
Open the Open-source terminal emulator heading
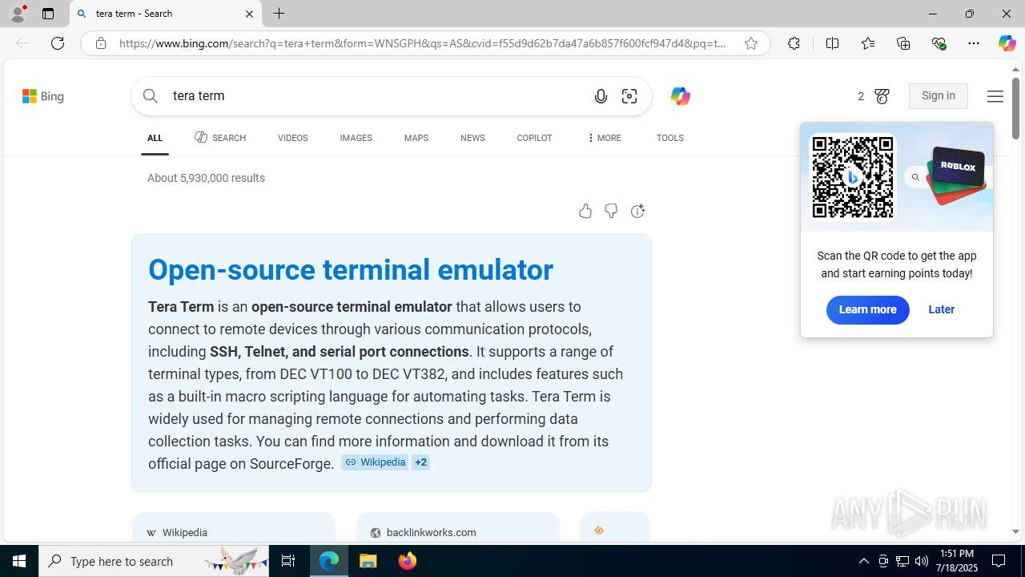tap(351, 270)
